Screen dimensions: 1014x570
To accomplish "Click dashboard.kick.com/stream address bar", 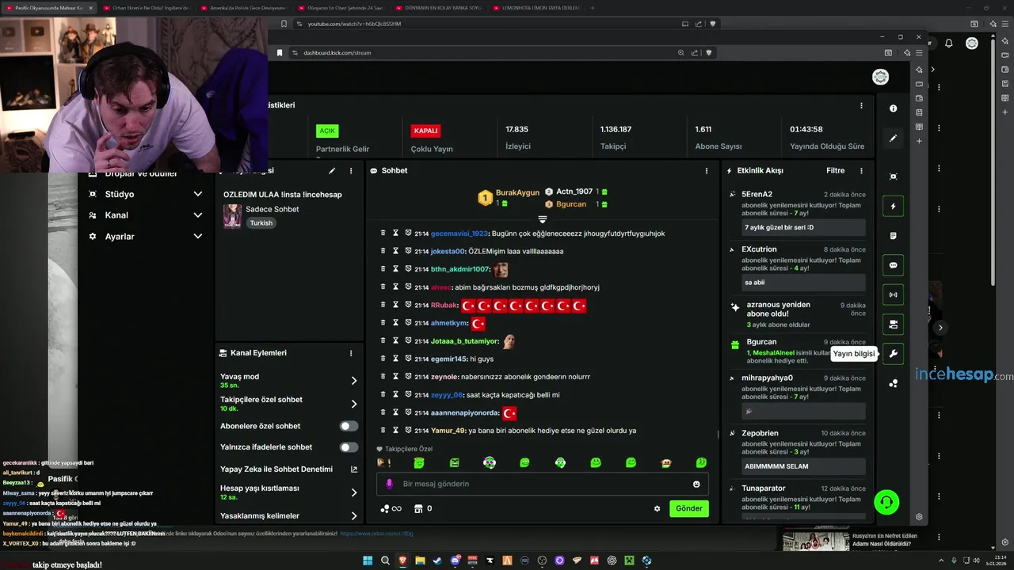I will (337, 53).
